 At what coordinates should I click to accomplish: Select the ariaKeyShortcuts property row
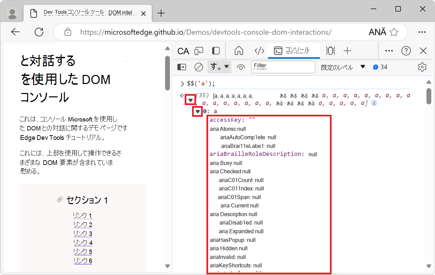pyautogui.click(x=236, y=266)
